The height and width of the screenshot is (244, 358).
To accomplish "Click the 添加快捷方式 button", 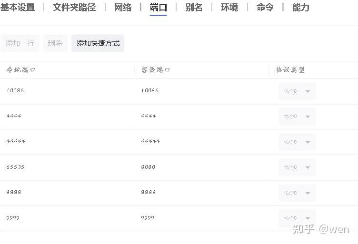I will coord(98,43).
